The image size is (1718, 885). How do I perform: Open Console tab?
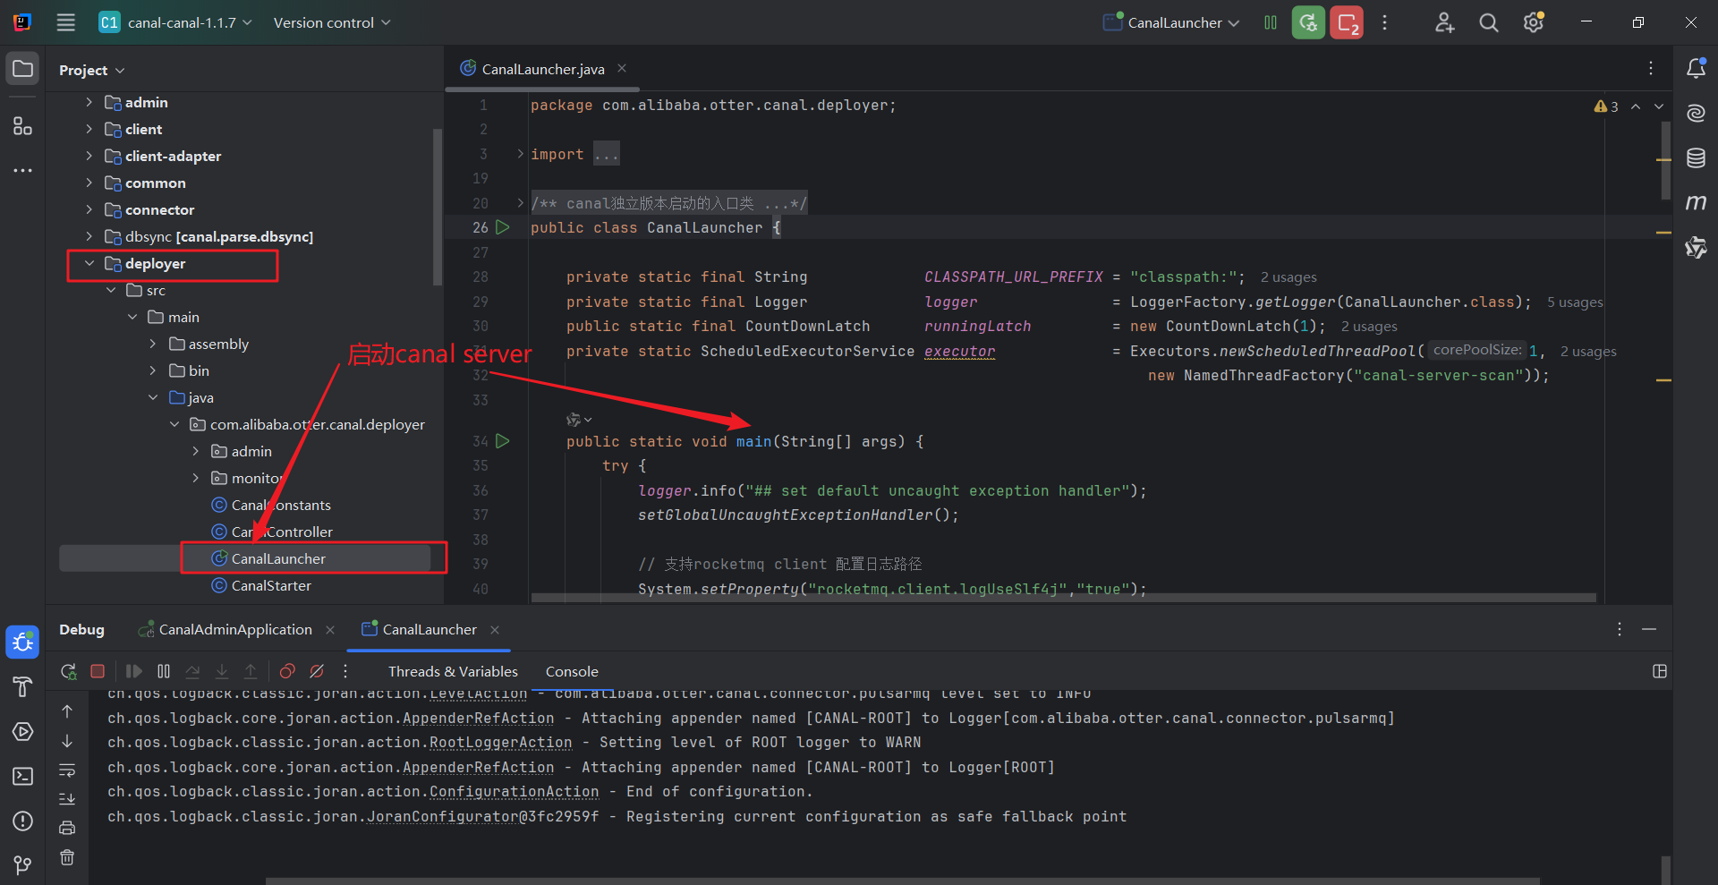pos(572,671)
